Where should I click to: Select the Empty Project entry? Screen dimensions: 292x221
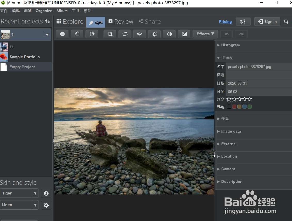pos(26,67)
